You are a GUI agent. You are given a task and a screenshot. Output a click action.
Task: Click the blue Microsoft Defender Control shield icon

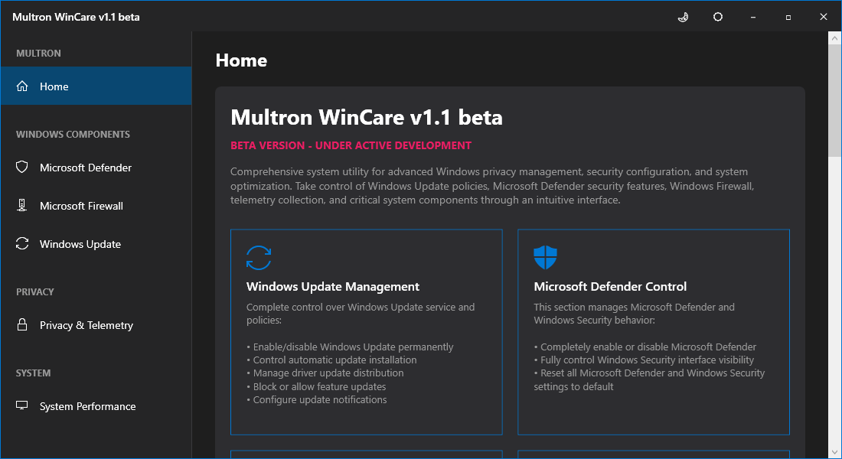[x=545, y=258]
